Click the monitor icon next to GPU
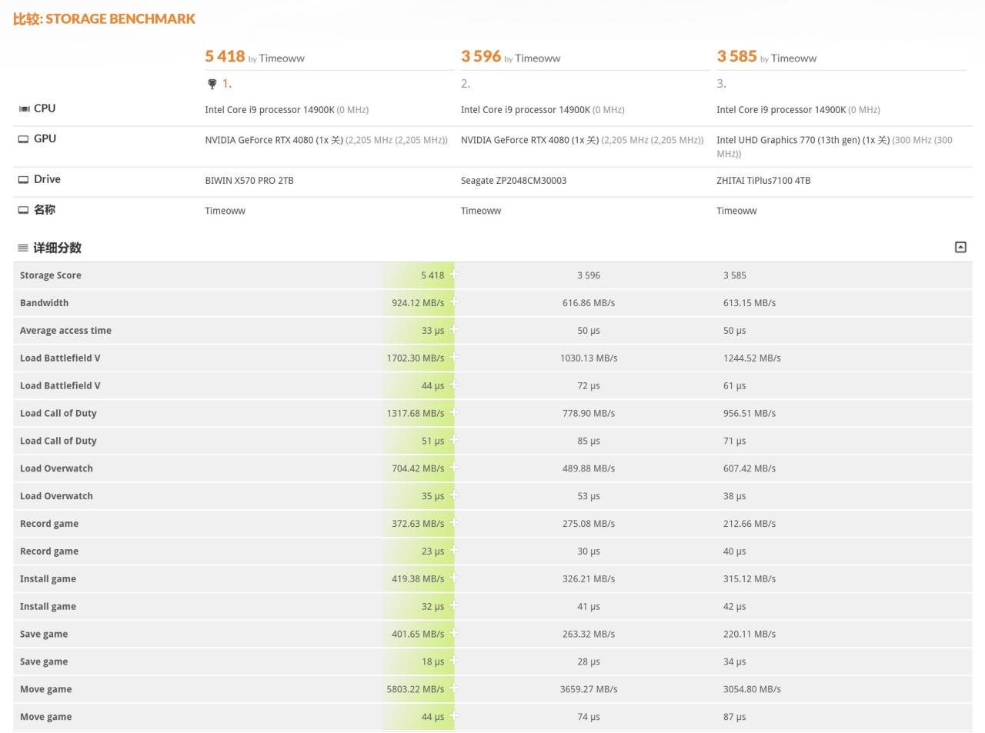985x733 pixels. (x=24, y=139)
